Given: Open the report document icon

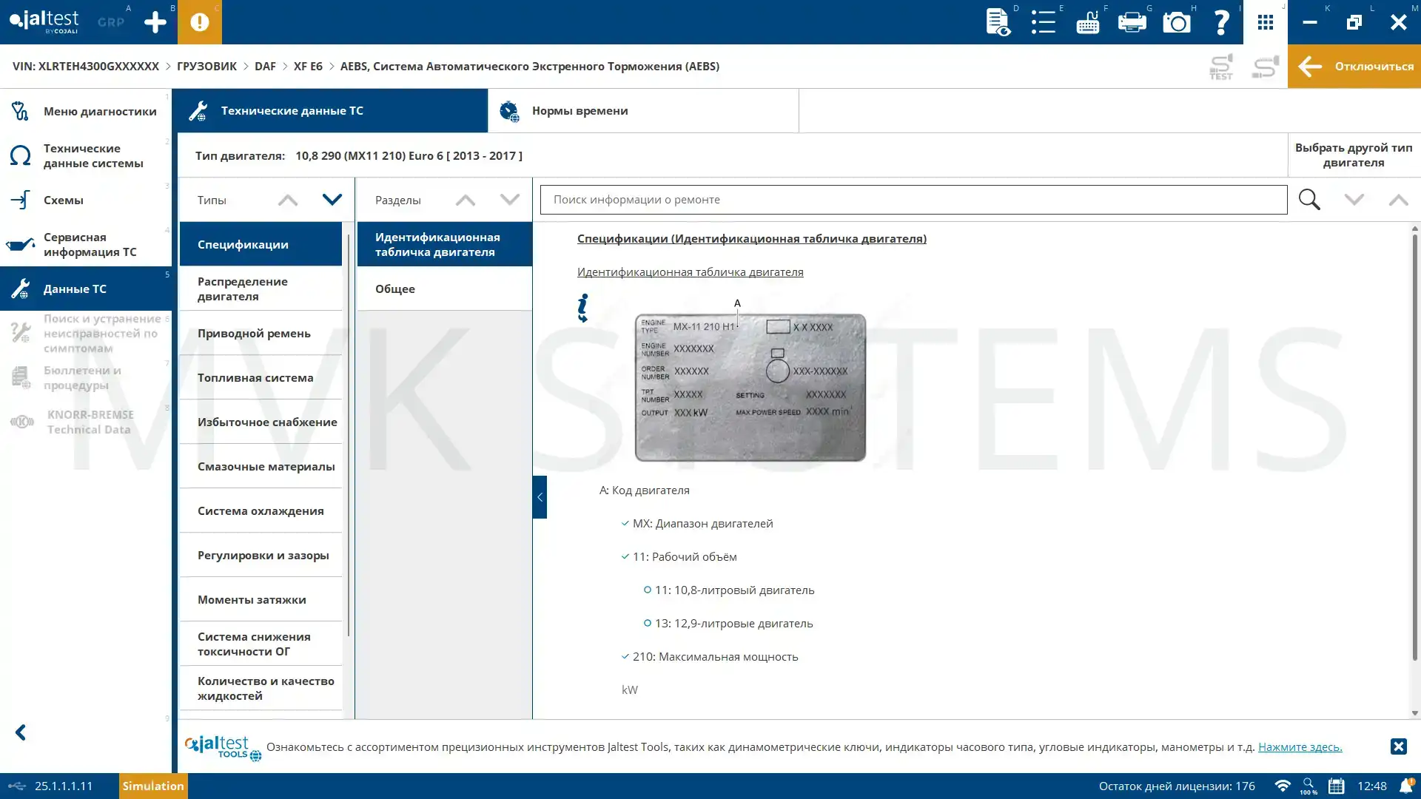Looking at the screenshot, I should pyautogui.click(x=998, y=22).
